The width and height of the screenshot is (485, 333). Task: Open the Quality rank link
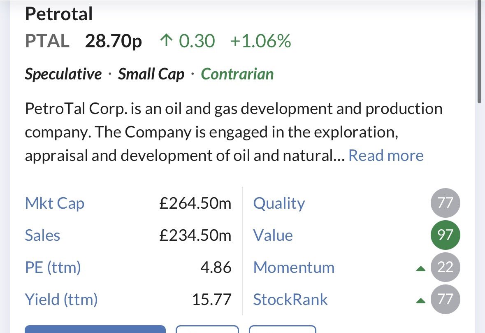click(x=279, y=203)
